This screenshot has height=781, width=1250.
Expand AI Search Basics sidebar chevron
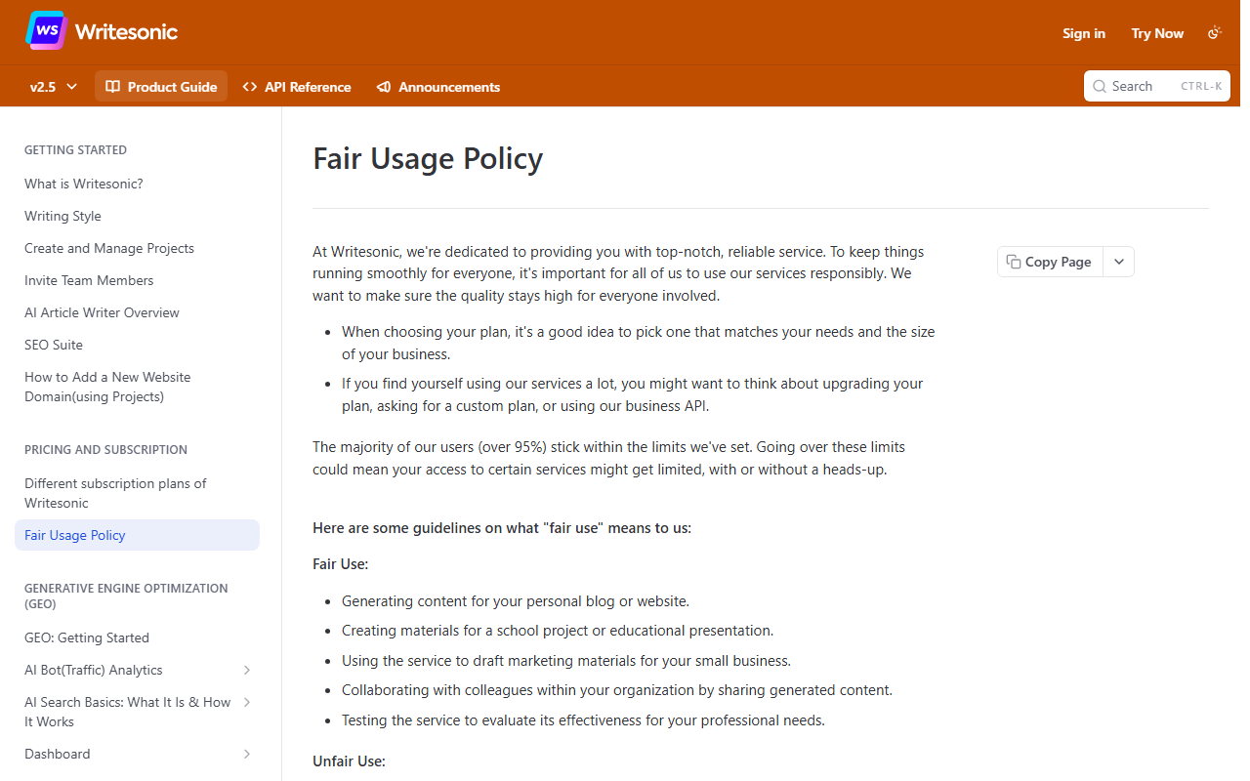[247, 702]
